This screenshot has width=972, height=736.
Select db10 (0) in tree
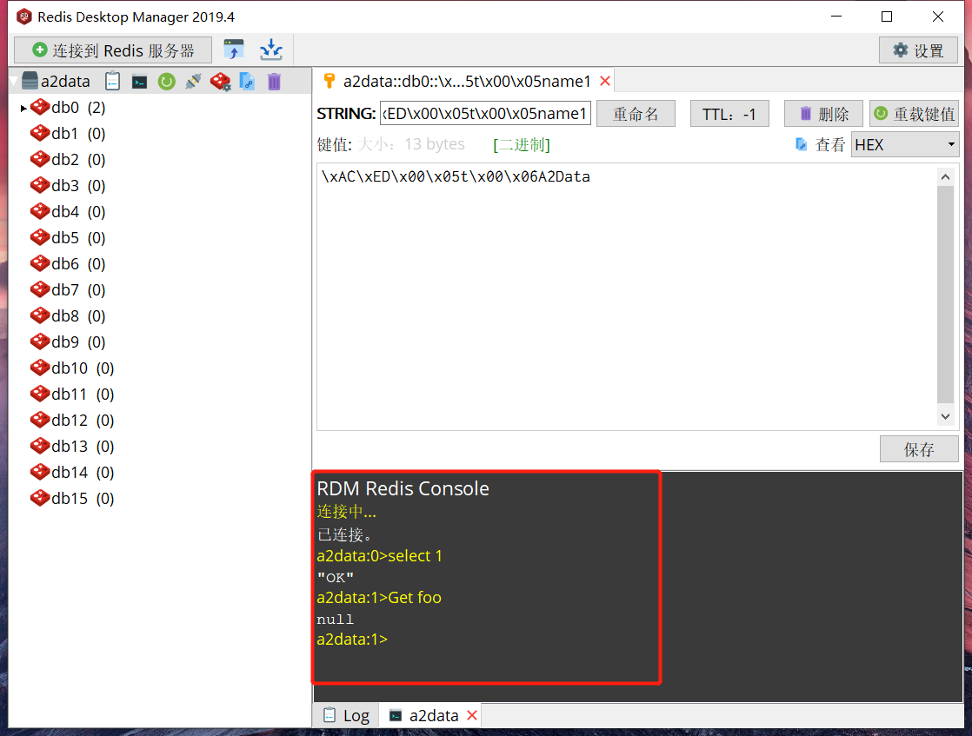point(72,368)
